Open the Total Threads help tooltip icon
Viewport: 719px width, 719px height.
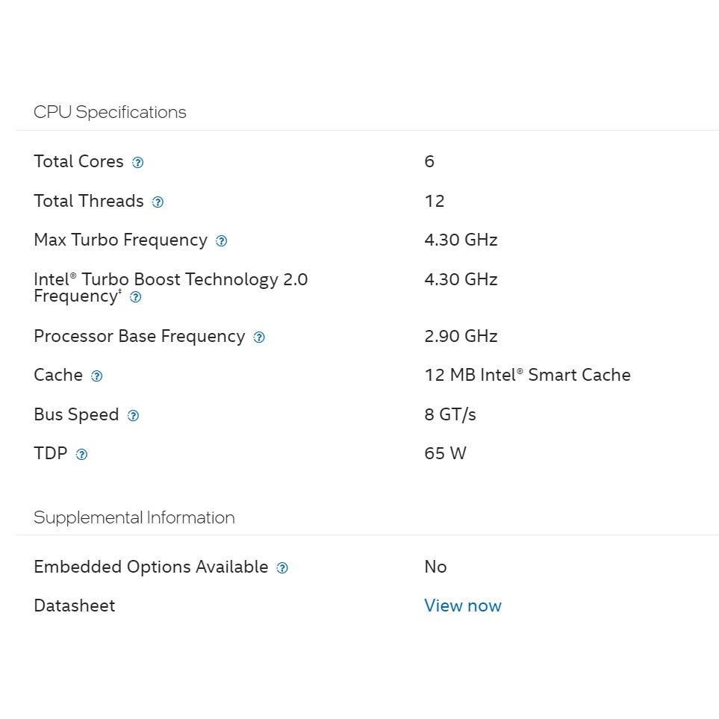coord(158,202)
